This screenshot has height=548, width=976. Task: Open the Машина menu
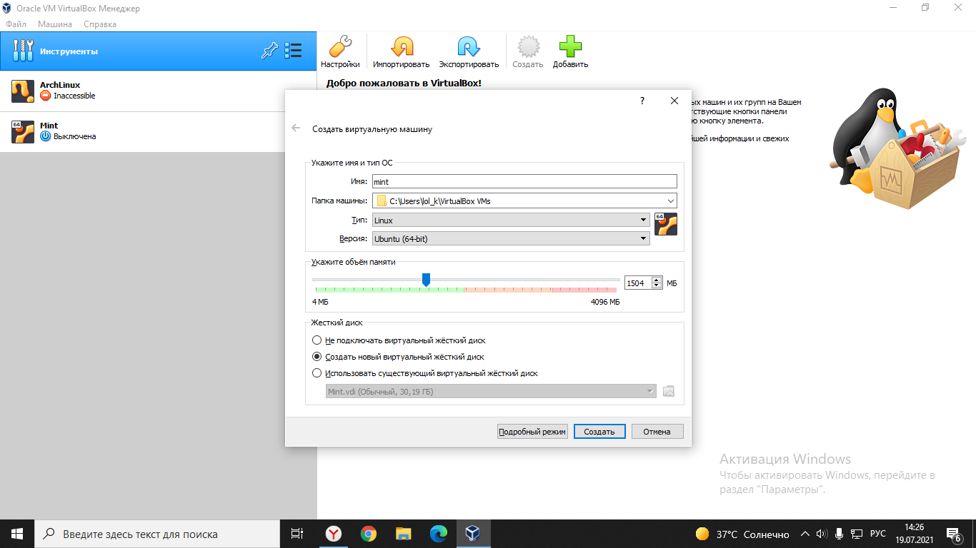pyautogui.click(x=54, y=24)
